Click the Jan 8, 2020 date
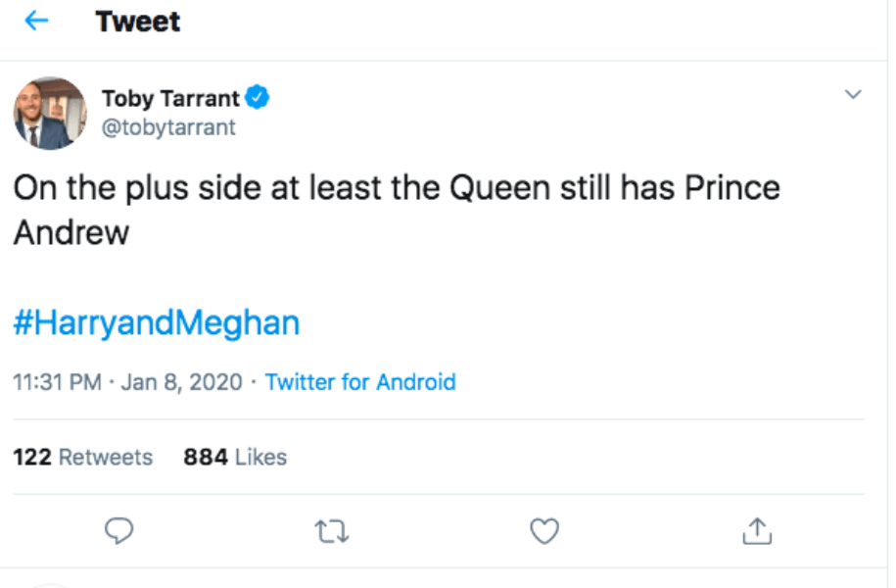Screen dimensions: 896x588 pyautogui.click(x=181, y=381)
